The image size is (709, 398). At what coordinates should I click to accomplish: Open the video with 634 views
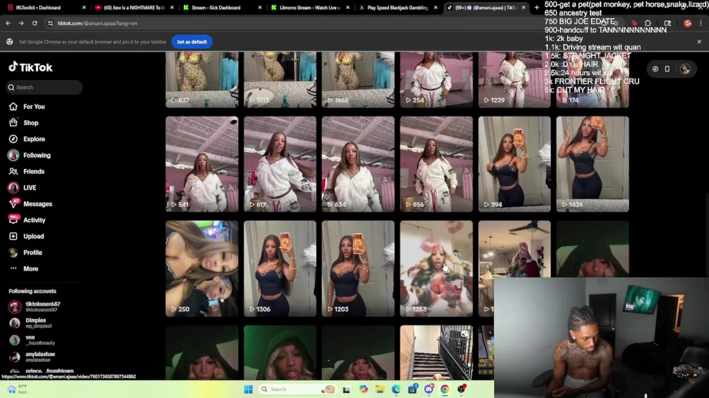(x=358, y=164)
